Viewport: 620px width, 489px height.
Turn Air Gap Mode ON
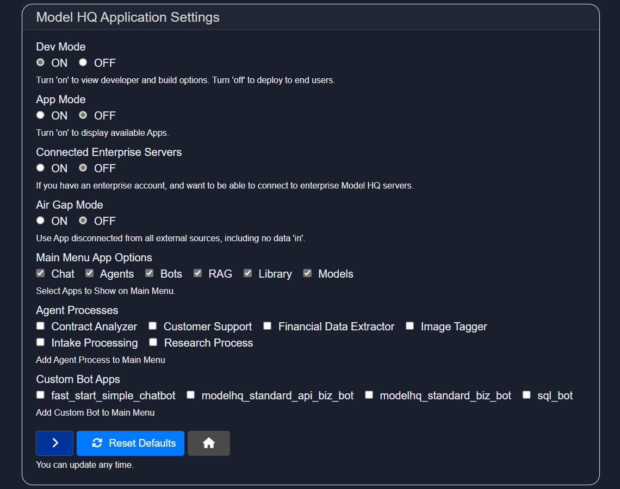(40, 221)
